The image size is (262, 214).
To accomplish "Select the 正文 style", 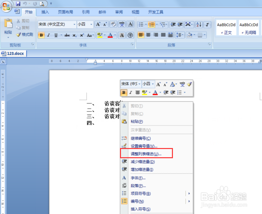I will click(226, 28).
